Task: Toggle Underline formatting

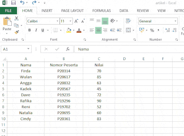Action: [43, 30]
